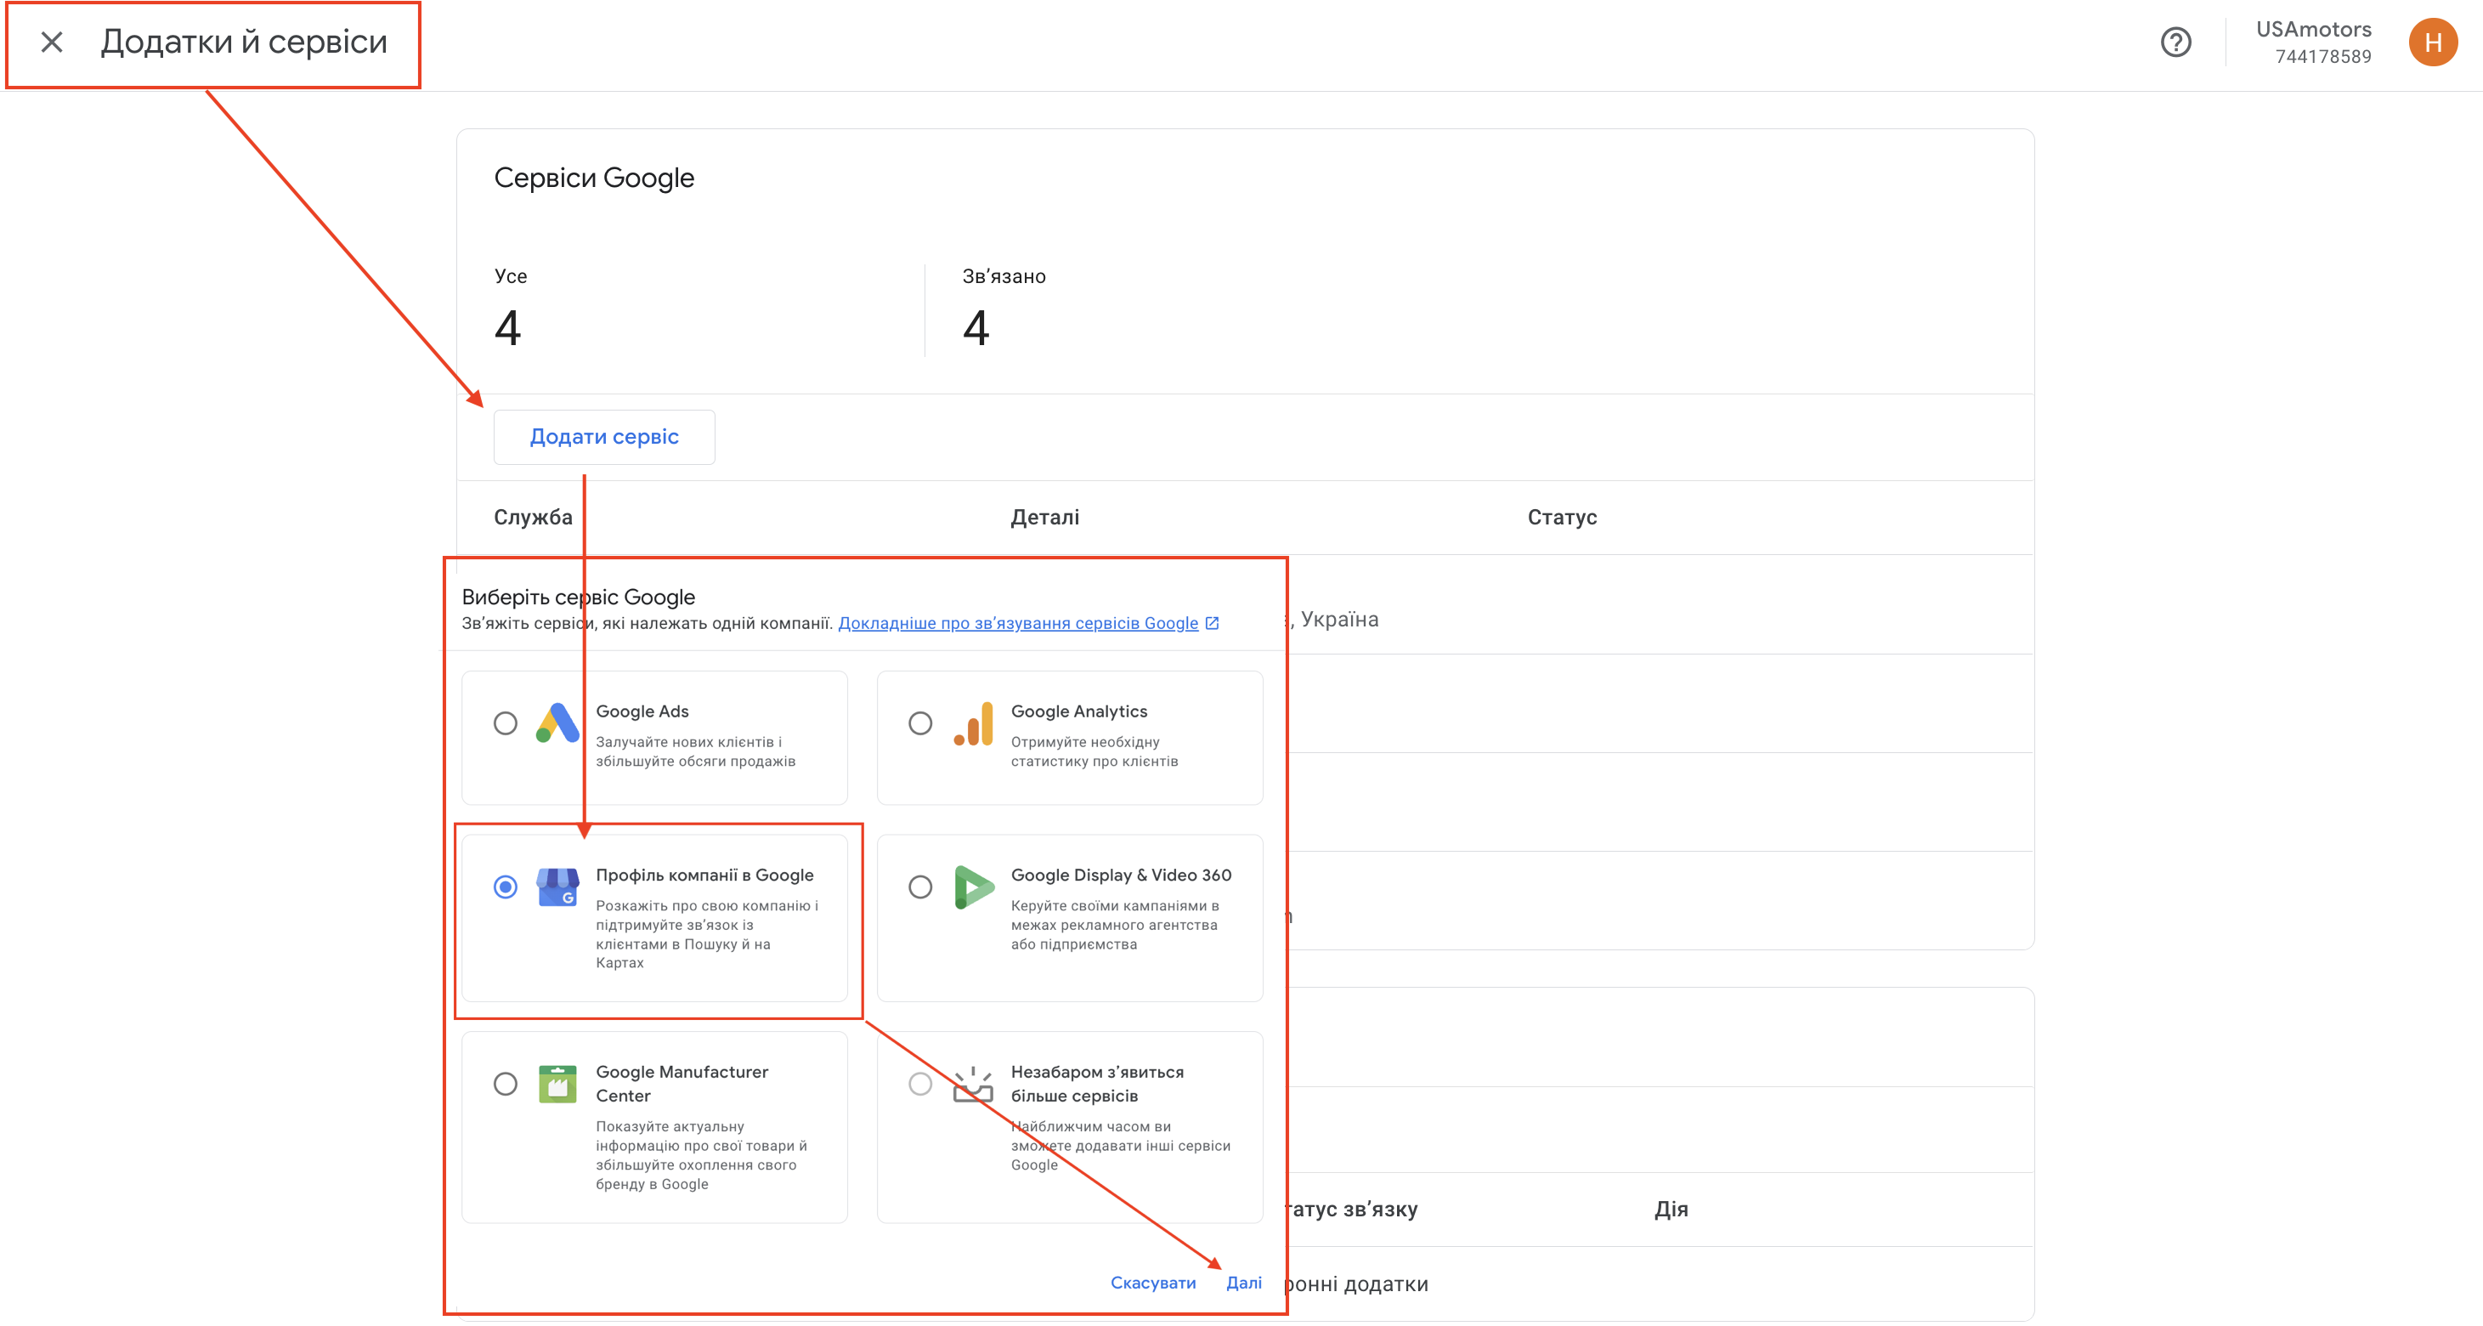This screenshot has height=1326, width=2483.
Task: Open the Докладніше про зв'язування сервісів Google link
Action: point(1018,623)
